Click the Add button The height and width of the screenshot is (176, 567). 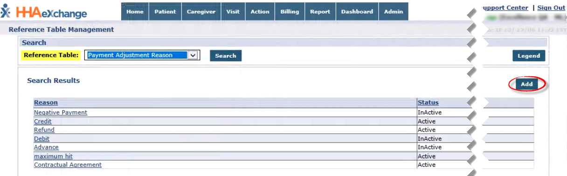pyautogui.click(x=527, y=84)
